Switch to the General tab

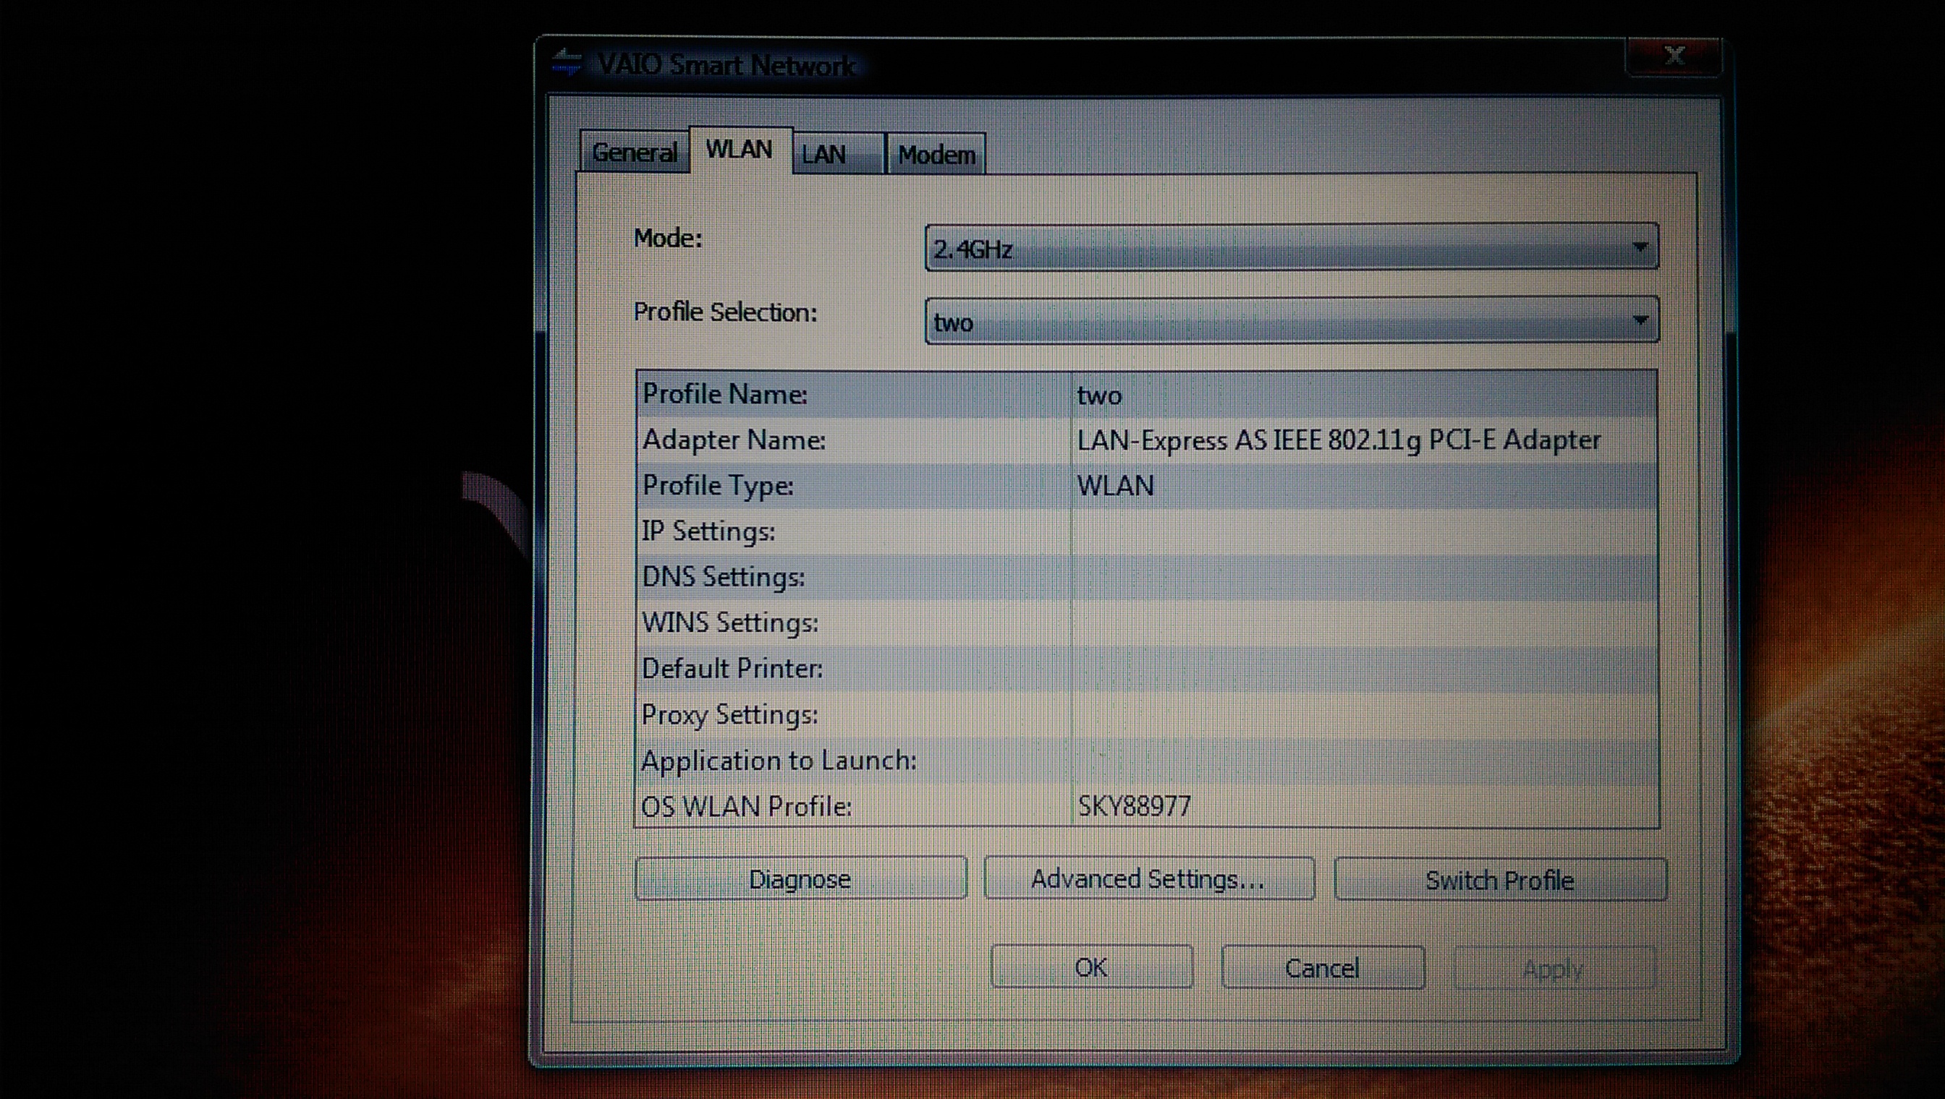pyautogui.click(x=634, y=153)
